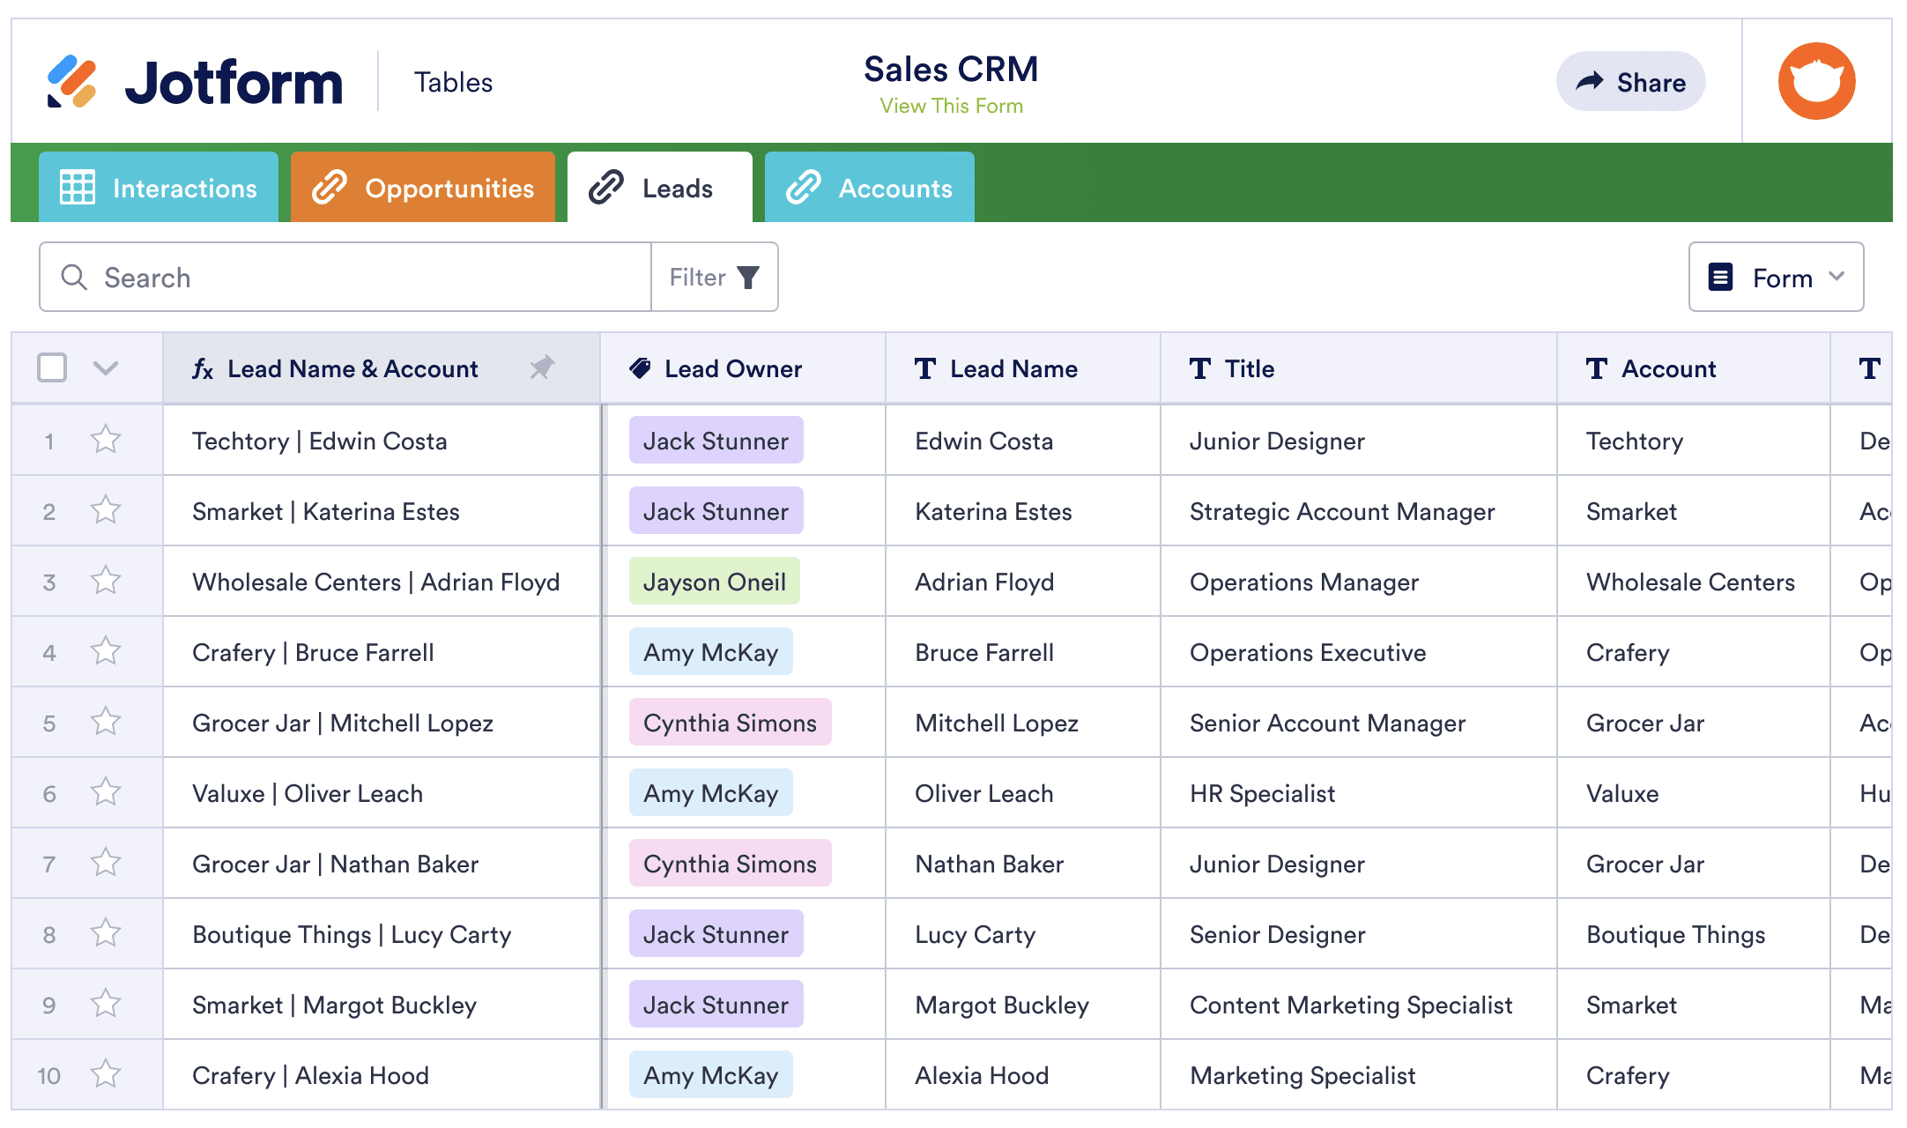Toggle favorite star on row 10
The image size is (1907, 1128).
[x=106, y=1074]
